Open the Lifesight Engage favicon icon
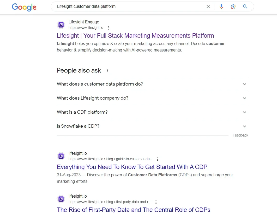The height and width of the screenshot is (214, 277). (x=61, y=25)
